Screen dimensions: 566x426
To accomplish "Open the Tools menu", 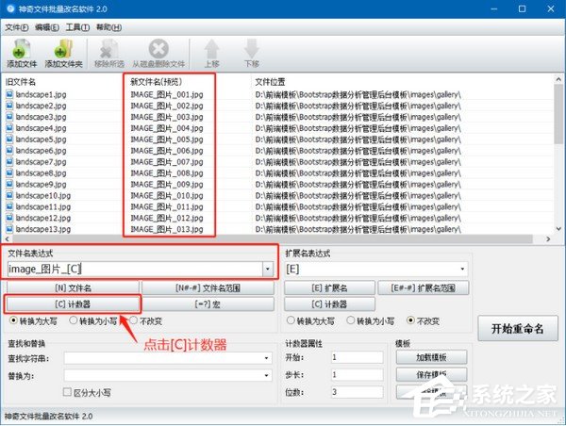I will [x=77, y=27].
